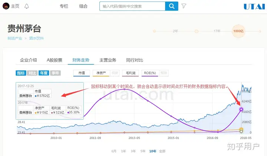
Task: Toggle the 净资产 indicator series
Action: [x=101, y=73]
